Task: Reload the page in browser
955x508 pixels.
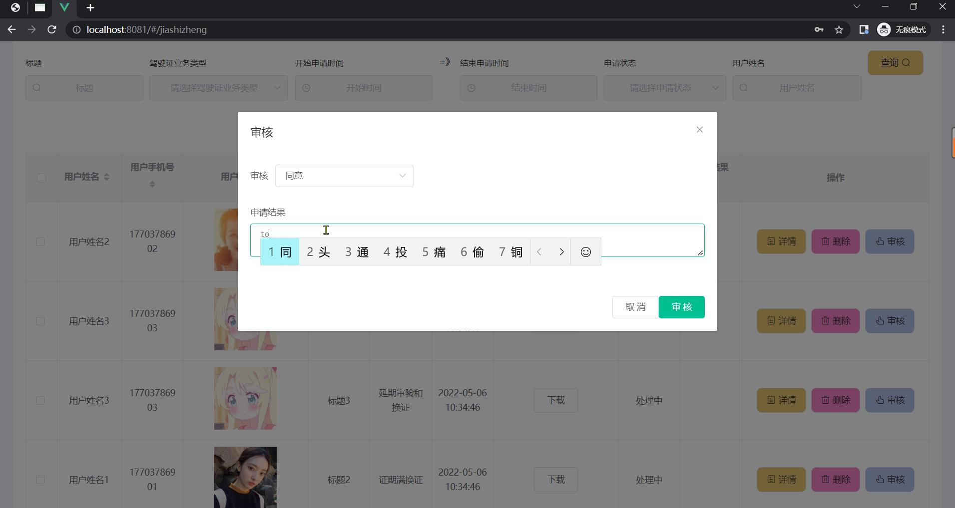Action: pos(51,29)
